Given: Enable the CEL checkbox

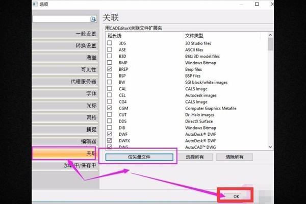Looking at the screenshot, I should [x=110, y=95].
